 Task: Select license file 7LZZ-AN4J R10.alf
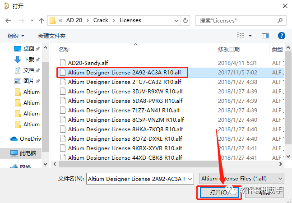(124, 111)
